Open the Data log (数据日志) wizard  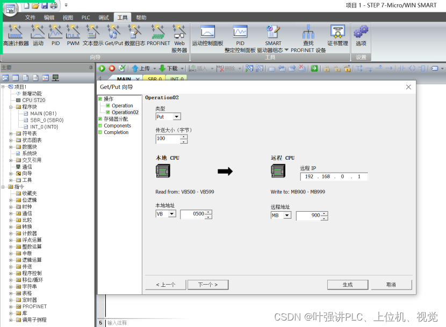coord(134,35)
